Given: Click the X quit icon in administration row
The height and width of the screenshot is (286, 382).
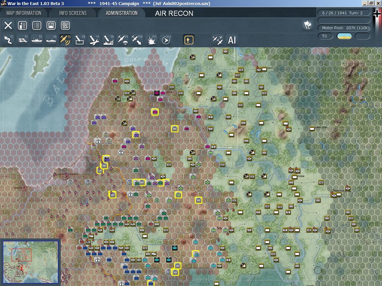Looking at the screenshot, I should click(x=8, y=25).
